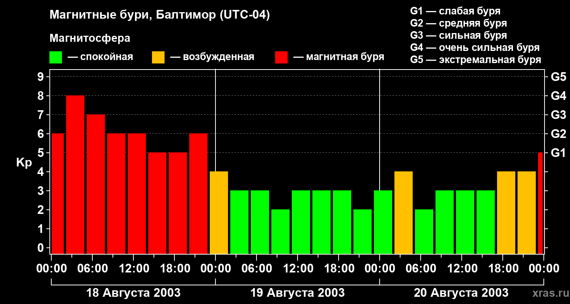Click the 'Kp' axis label
Screen dimensions: 570x304
24,163
